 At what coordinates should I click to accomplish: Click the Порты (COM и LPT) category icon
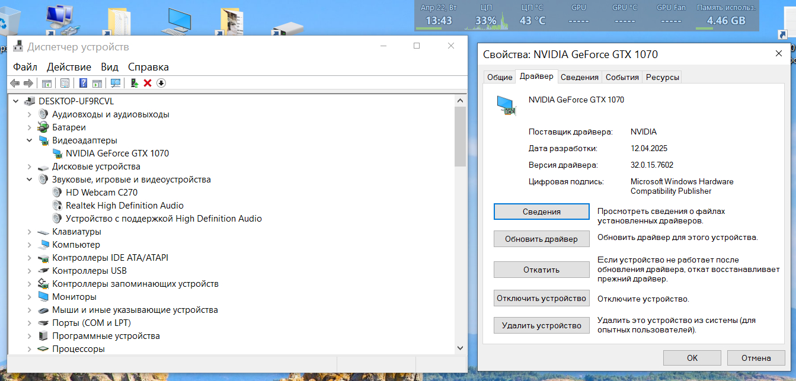[x=43, y=323]
